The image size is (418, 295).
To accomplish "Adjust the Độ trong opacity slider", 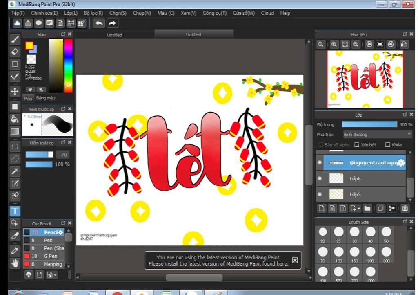I will point(369,124).
